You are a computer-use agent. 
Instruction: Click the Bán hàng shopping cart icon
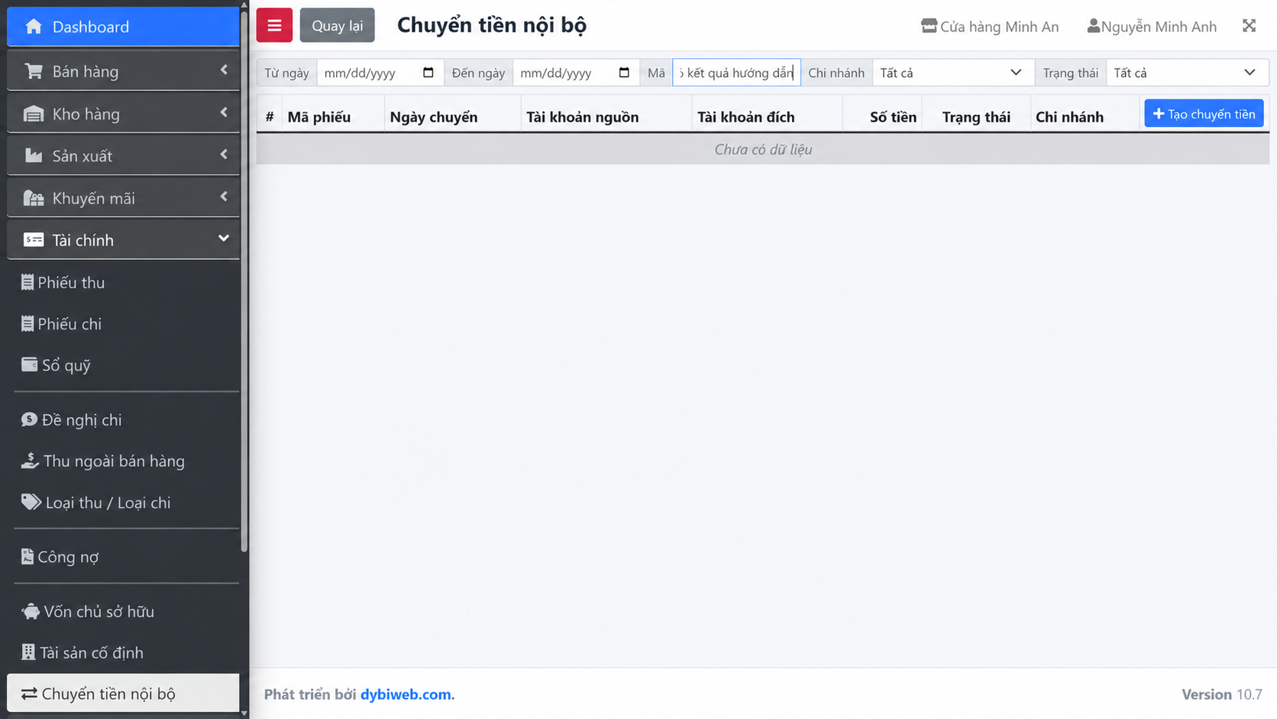[34, 71]
